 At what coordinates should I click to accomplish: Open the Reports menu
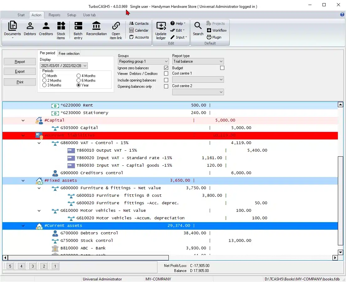click(54, 15)
